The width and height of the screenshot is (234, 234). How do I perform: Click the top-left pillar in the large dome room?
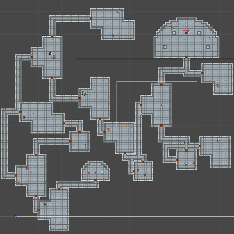pyautogui.click(x=174, y=33)
